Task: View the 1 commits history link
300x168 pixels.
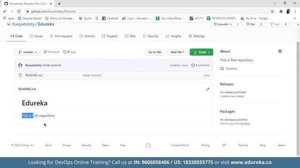Action: pos(200,65)
